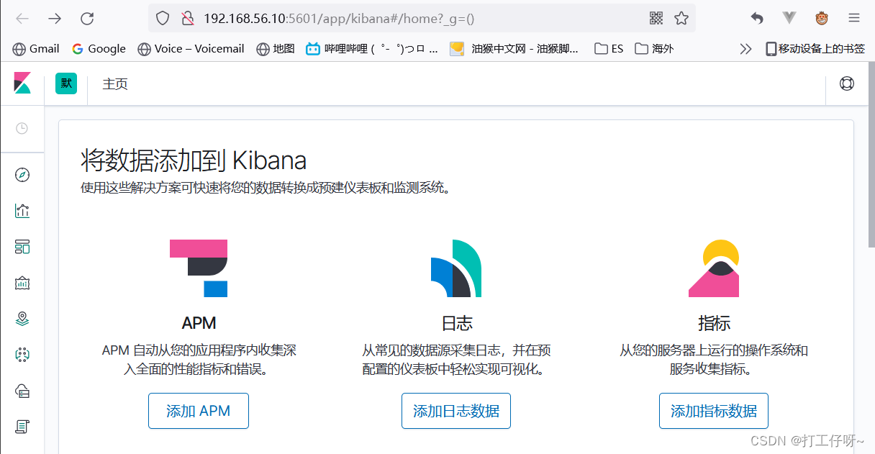The image size is (875, 454).
Task: Bookmark this page with the star icon
Action: pyautogui.click(x=681, y=19)
